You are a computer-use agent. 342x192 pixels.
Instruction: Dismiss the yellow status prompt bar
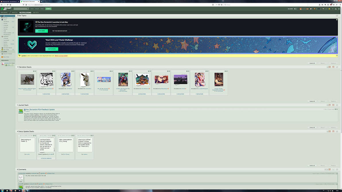pos(337,56)
